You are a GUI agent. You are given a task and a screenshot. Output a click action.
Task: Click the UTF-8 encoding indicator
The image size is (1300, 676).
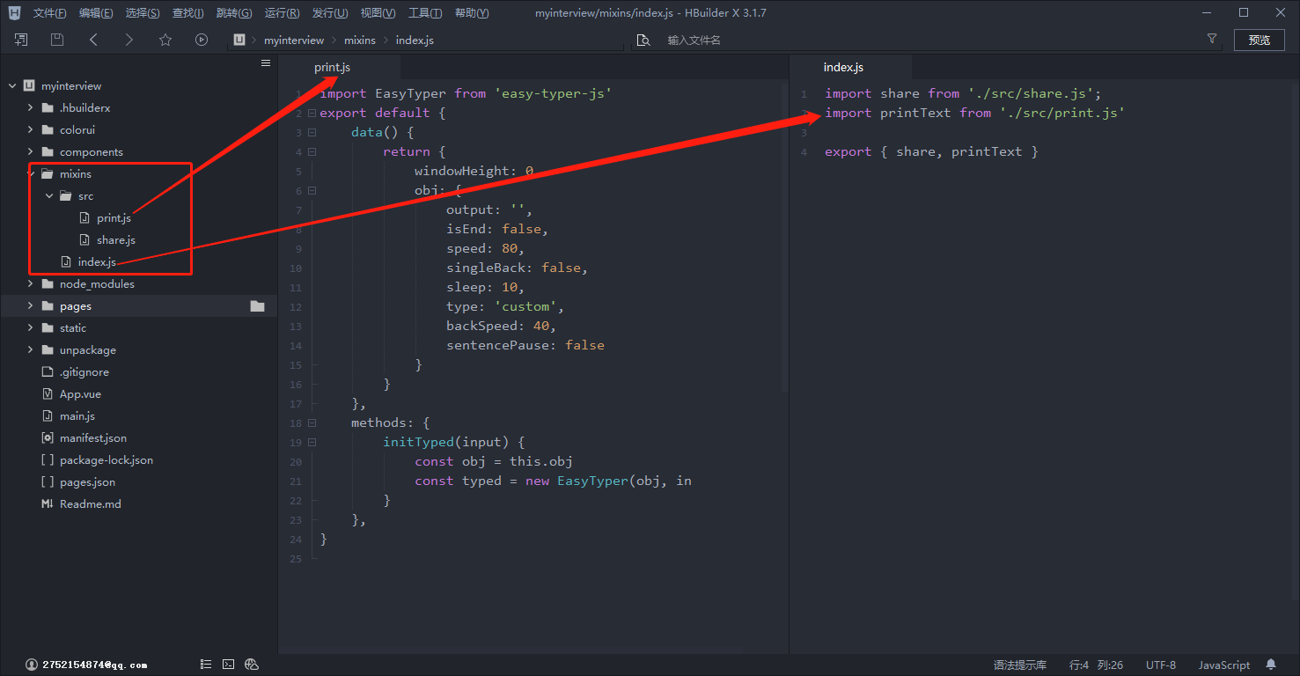(x=1161, y=665)
